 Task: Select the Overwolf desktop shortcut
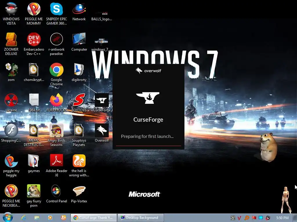coord(102,133)
